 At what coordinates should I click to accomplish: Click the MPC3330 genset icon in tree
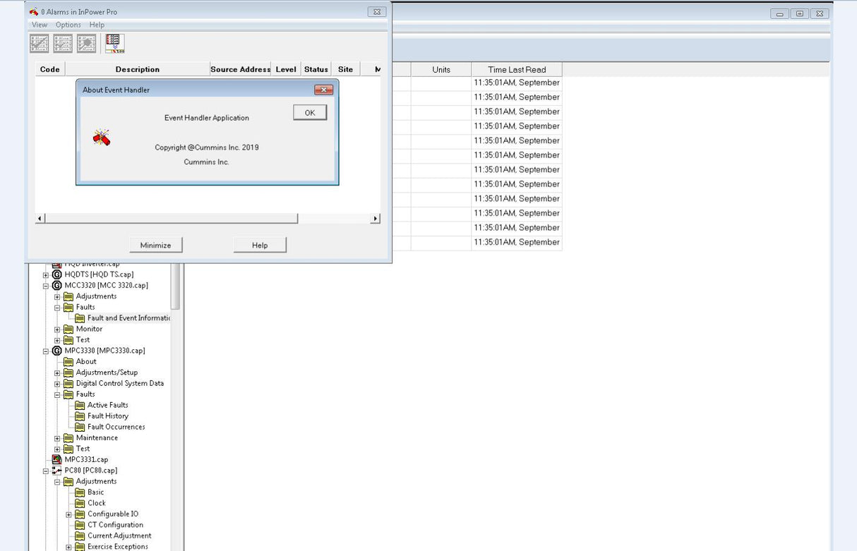[x=57, y=351]
